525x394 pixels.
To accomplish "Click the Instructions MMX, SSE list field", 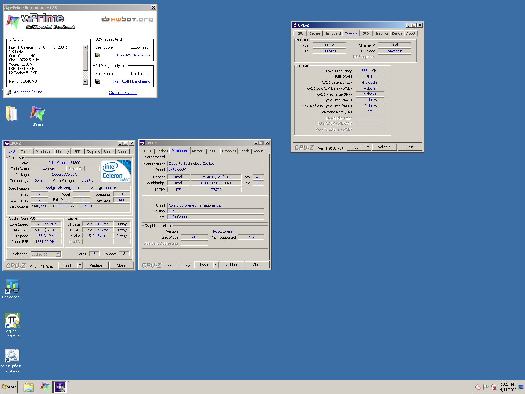I will point(80,208).
